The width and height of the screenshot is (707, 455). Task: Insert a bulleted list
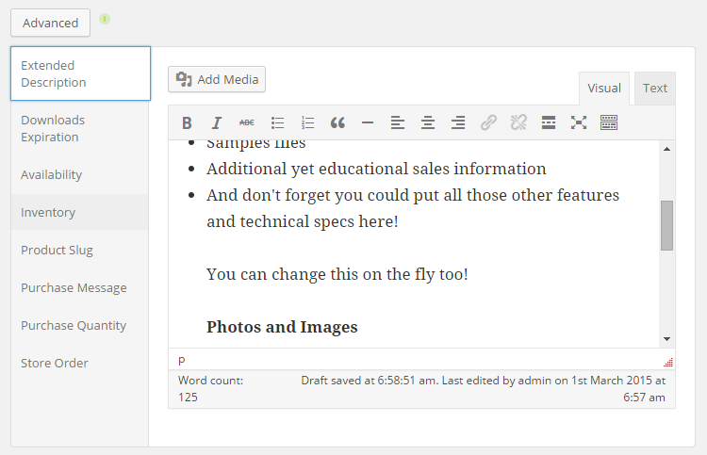(x=277, y=122)
